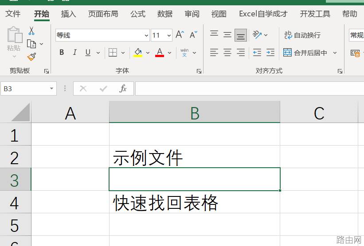Cancel formula entry with X icon
The image size is (364, 246).
83,88
